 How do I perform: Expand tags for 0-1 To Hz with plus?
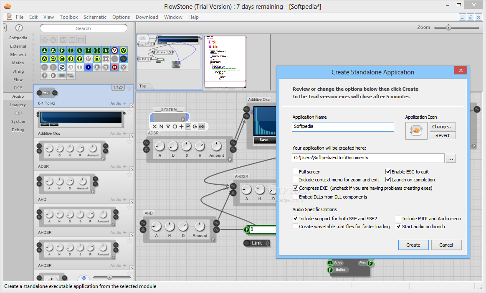[x=125, y=103]
